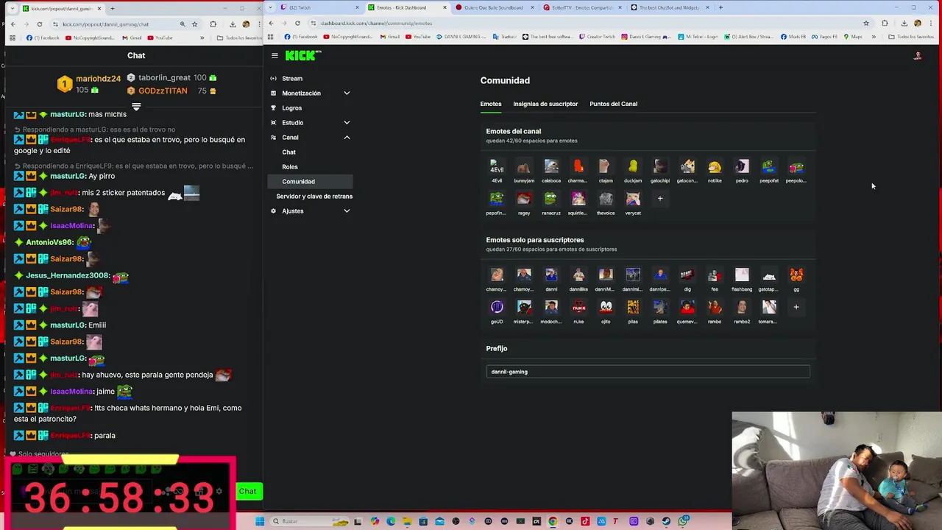The width and height of the screenshot is (942, 530).
Task: Select the ctajam emote
Action: click(x=606, y=170)
